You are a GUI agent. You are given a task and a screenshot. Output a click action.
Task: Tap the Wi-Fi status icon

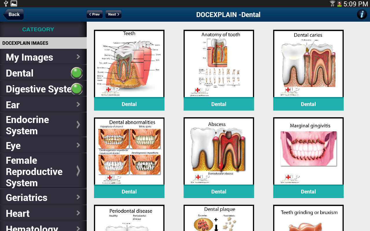click(x=332, y=3)
